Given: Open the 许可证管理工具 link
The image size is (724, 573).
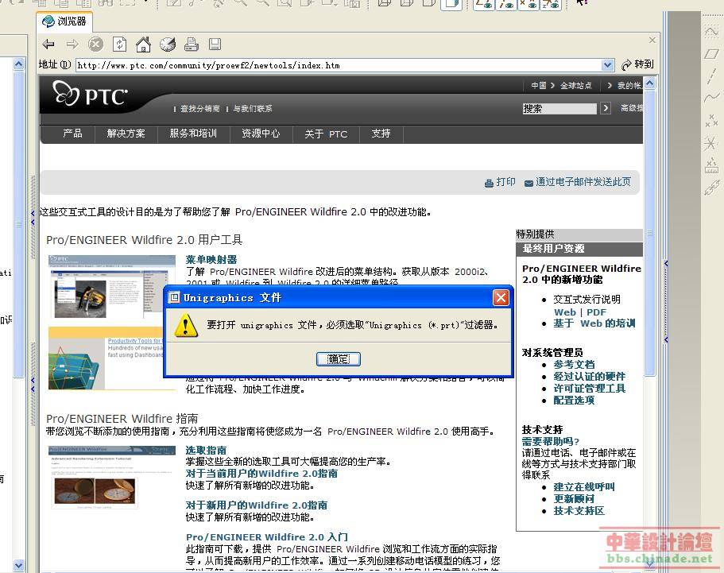Looking at the screenshot, I should click(x=589, y=389).
